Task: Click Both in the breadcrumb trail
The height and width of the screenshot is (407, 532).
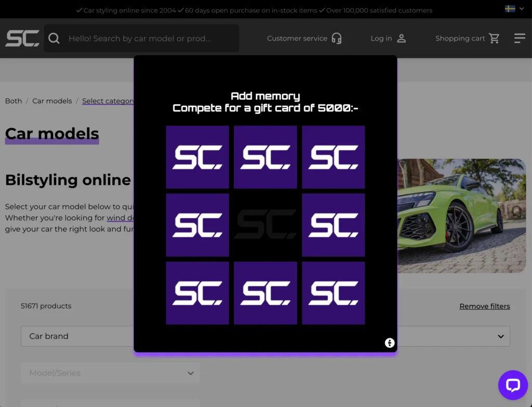Action: pos(14,101)
